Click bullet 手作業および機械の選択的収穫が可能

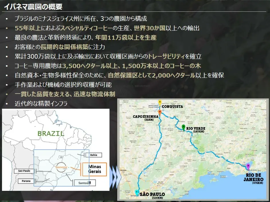click(63, 85)
